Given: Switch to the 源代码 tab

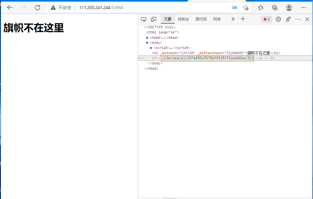Looking at the screenshot, I should click(x=201, y=19).
